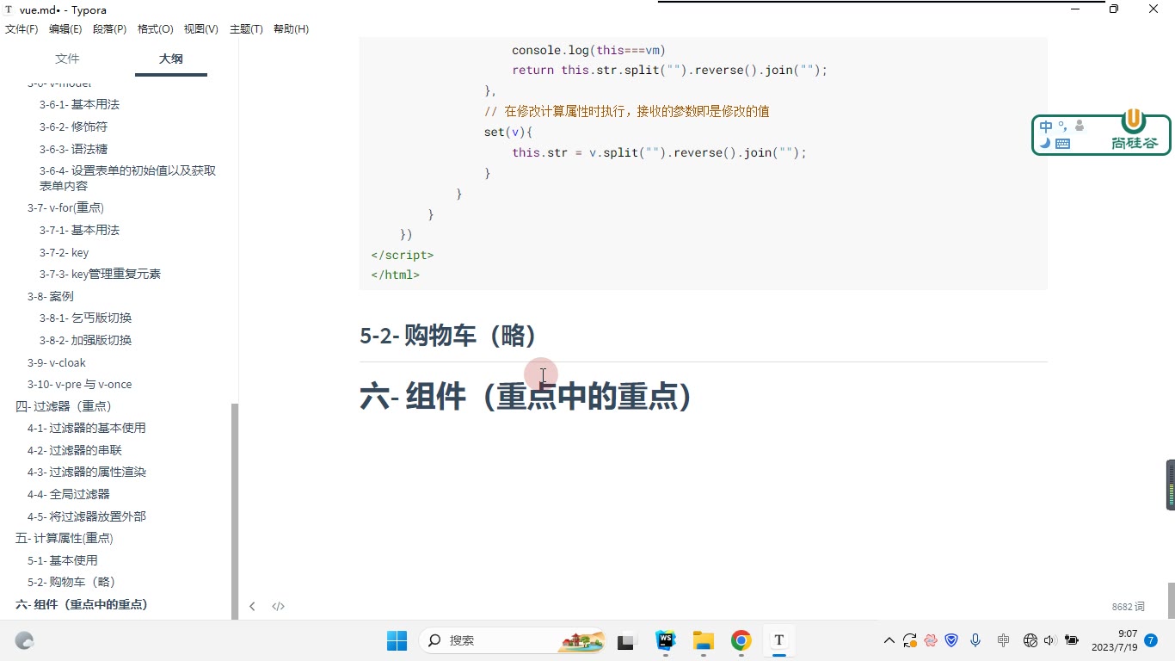Click the Typora taskbar icon

(779, 640)
